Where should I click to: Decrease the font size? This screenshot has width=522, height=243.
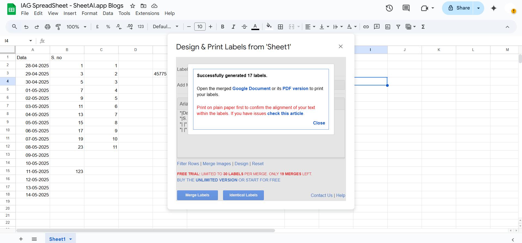189,27
